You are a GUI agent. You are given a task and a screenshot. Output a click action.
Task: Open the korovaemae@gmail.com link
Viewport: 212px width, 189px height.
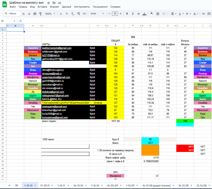[55, 117]
